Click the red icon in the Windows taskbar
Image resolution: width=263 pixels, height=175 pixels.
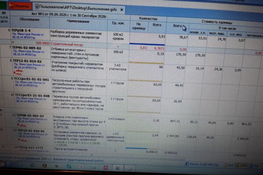106,168
